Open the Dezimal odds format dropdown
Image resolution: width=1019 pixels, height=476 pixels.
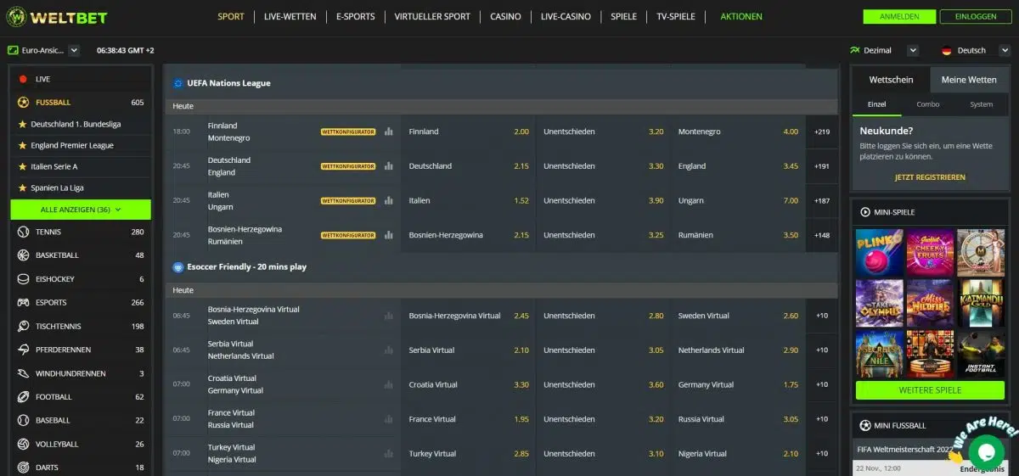[x=913, y=50]
